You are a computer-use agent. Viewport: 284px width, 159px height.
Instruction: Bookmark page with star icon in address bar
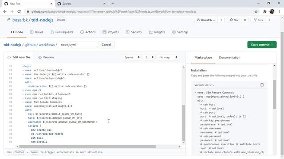(256, 11)
